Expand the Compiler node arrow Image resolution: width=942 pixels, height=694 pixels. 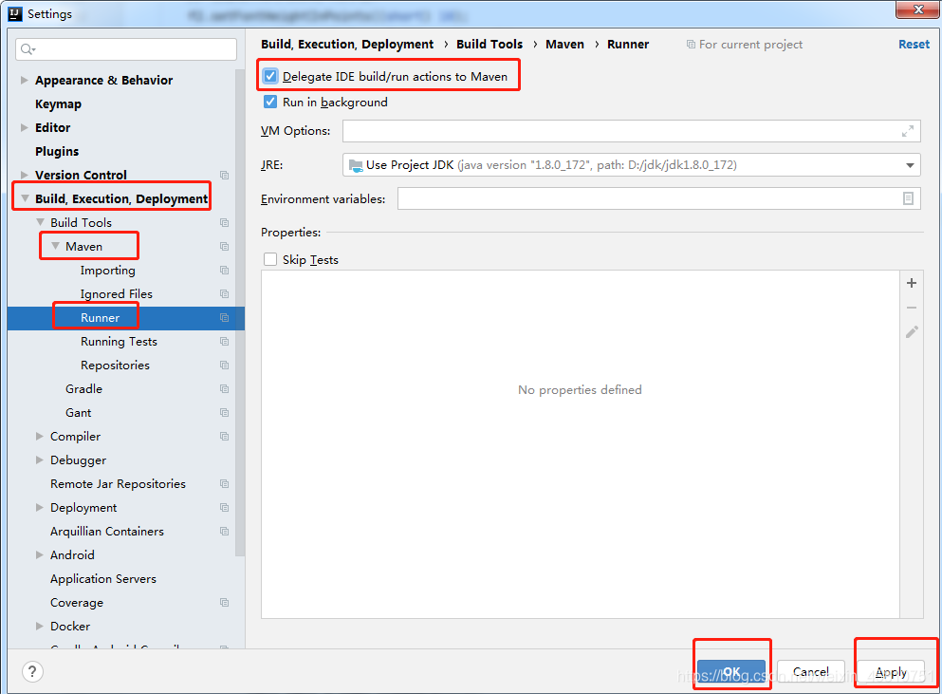[x=40, y=437]
